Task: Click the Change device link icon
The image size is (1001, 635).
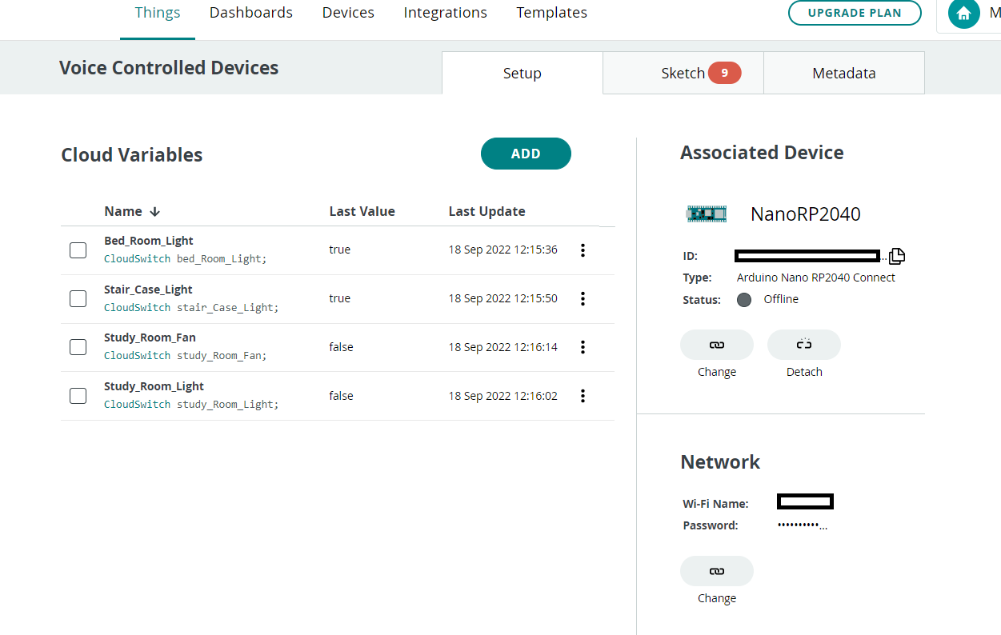Action: (x=716, y=344)
